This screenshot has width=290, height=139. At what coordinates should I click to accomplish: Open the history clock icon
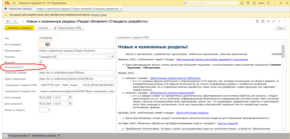[x=248, y=3]
